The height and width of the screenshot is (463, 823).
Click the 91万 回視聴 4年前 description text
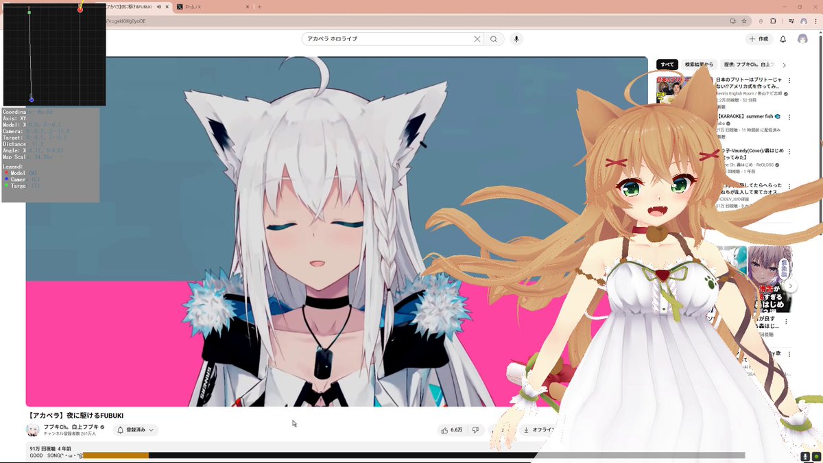(x=50, y=449)
